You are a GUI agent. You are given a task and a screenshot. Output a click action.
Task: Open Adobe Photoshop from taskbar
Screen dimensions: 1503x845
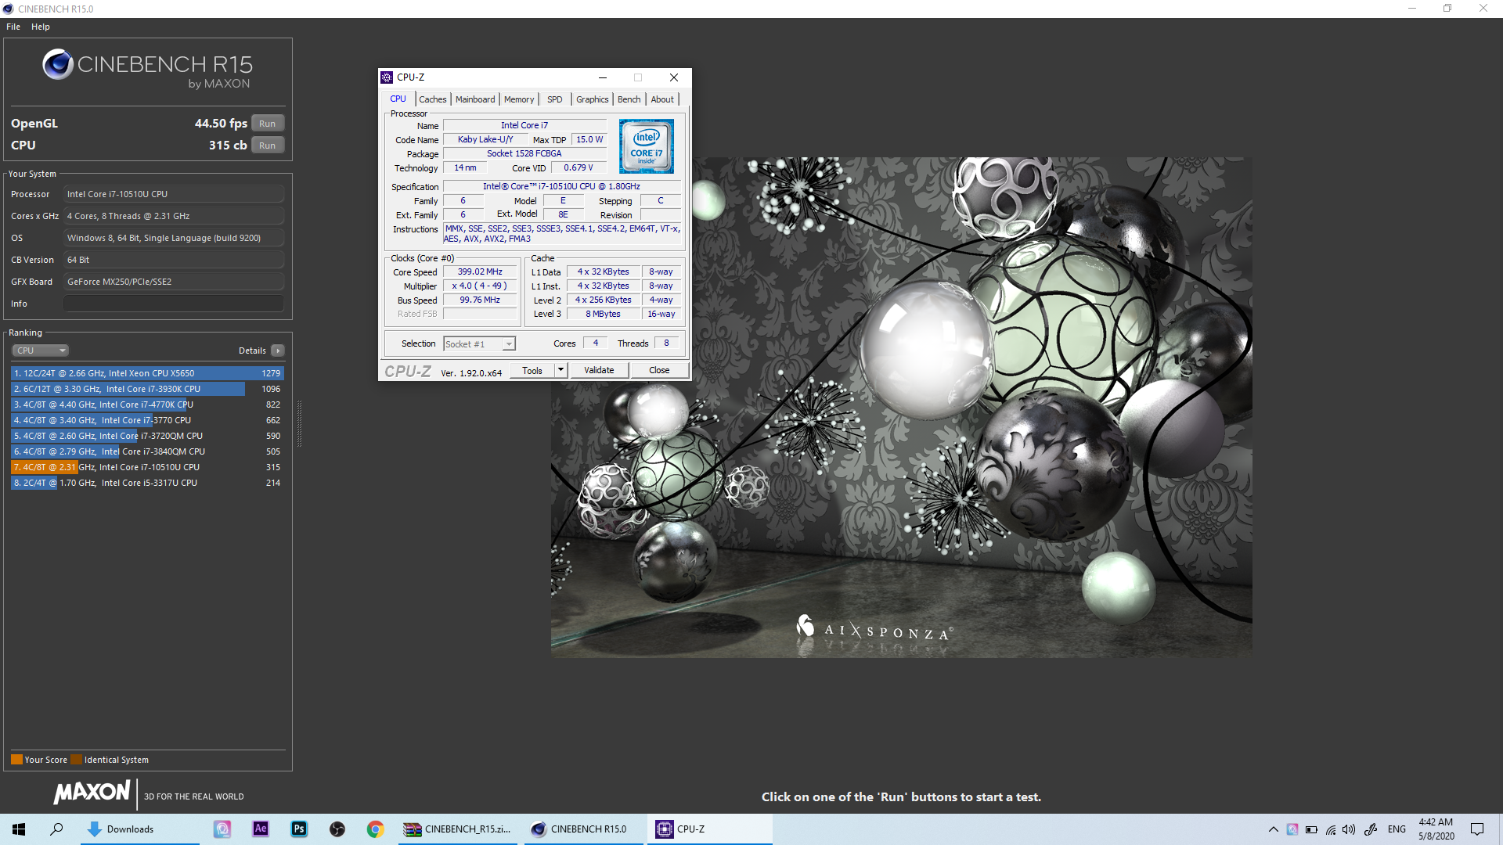pos(299,829)
